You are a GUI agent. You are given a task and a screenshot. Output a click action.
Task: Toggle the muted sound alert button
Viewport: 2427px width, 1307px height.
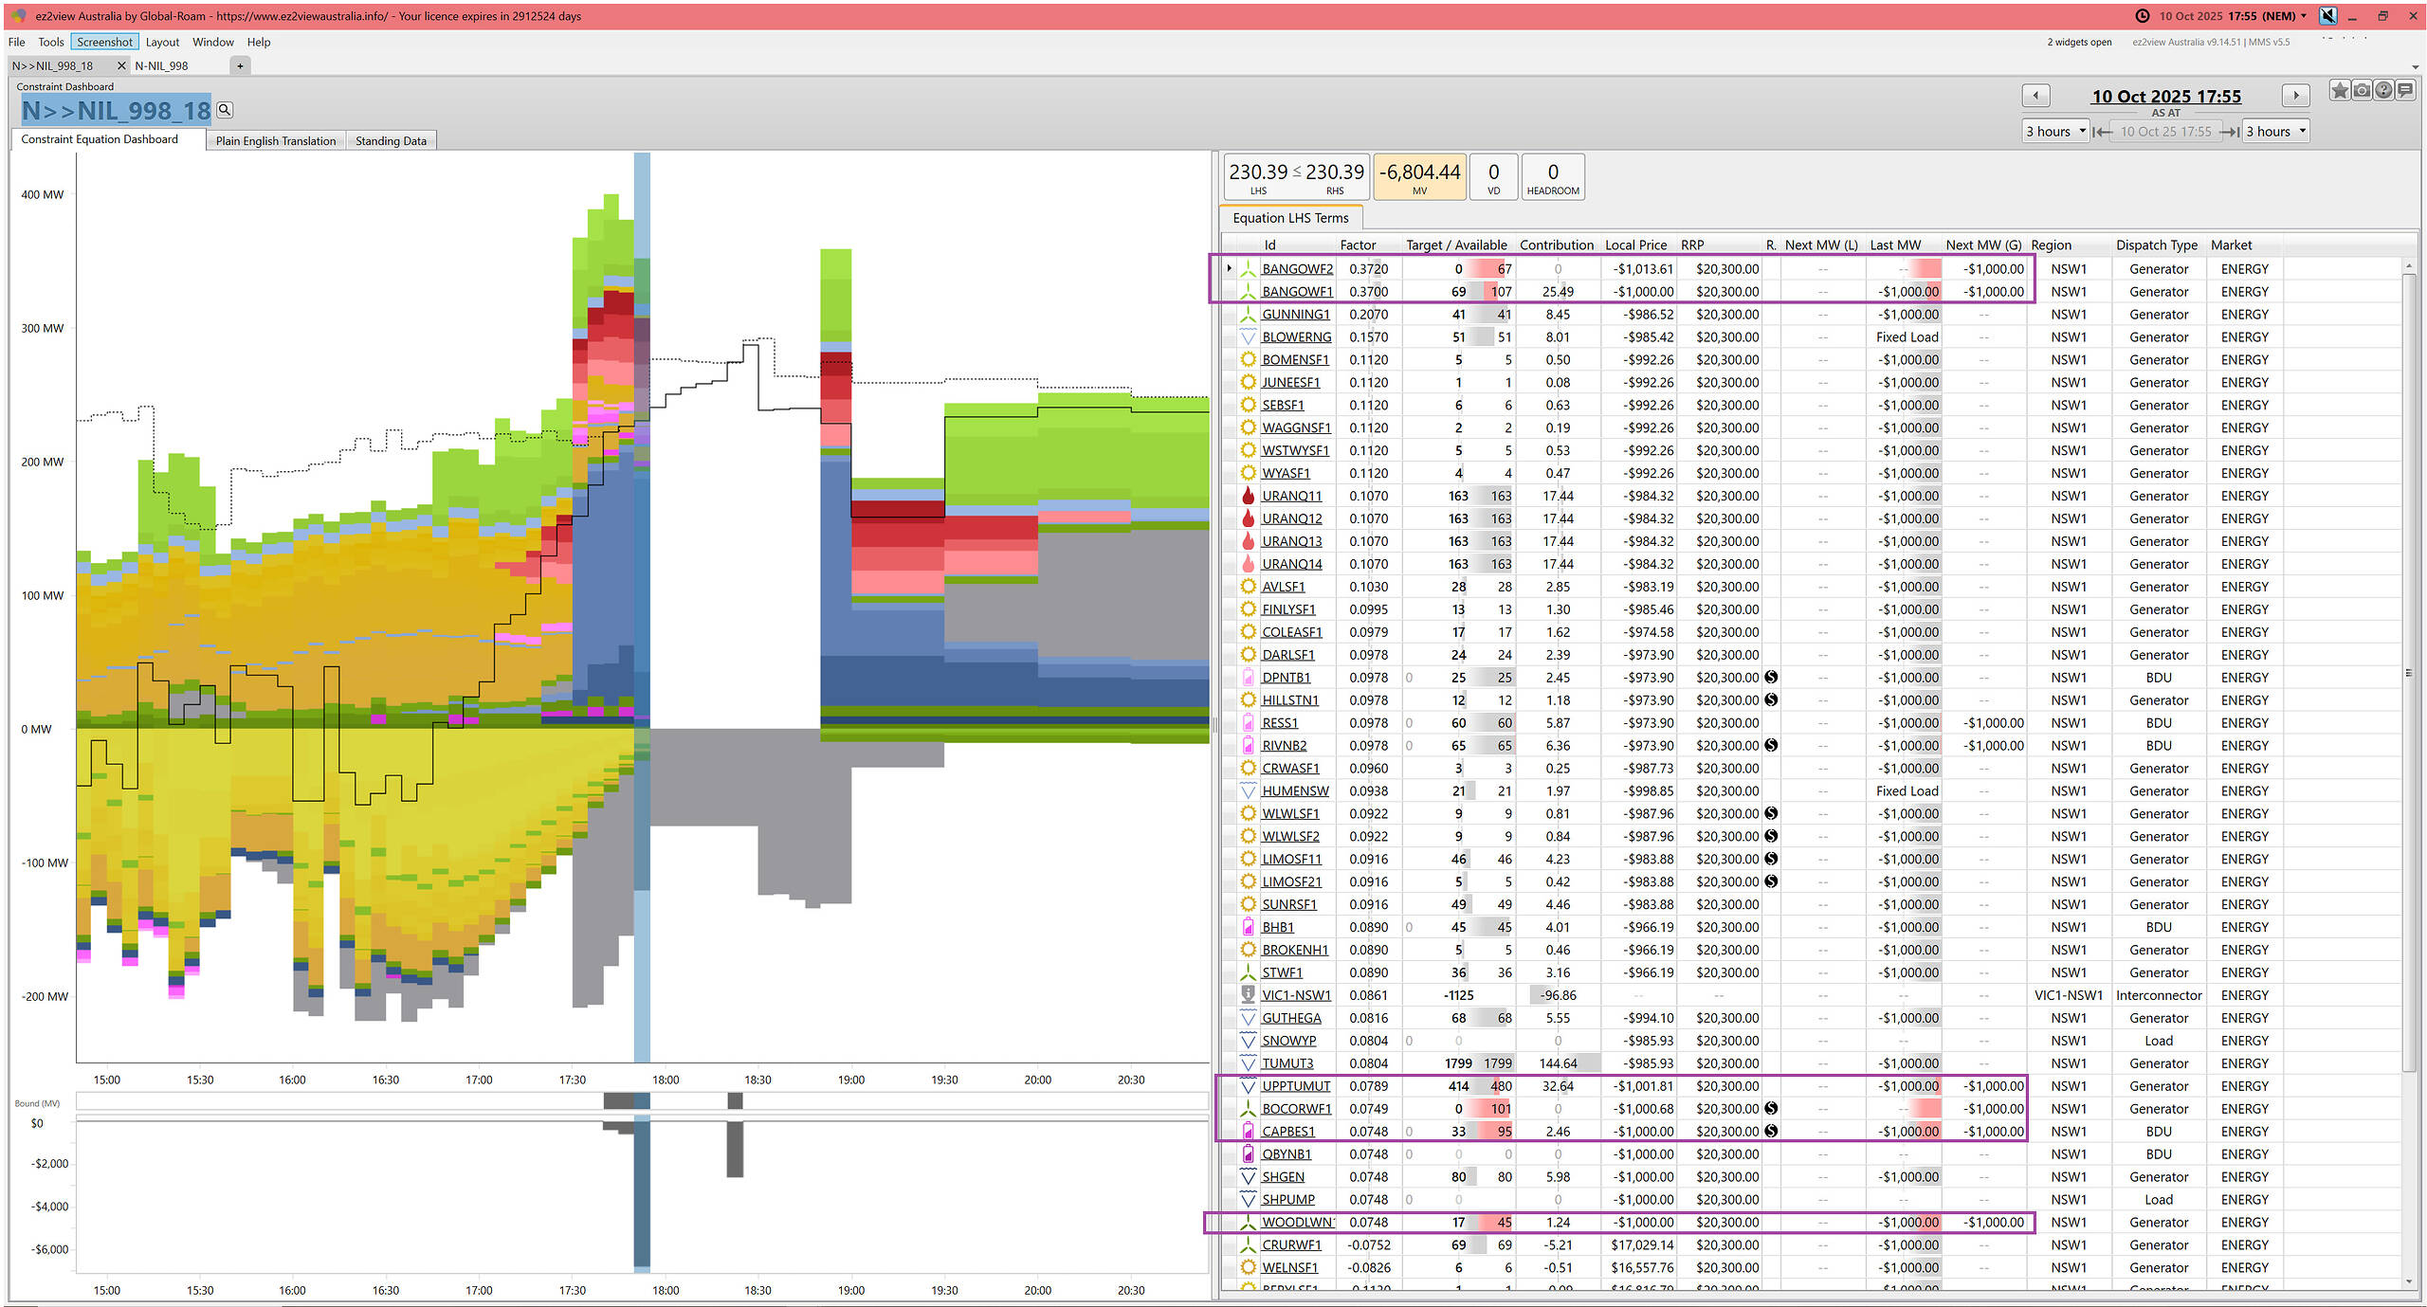tap(2328, 16)
